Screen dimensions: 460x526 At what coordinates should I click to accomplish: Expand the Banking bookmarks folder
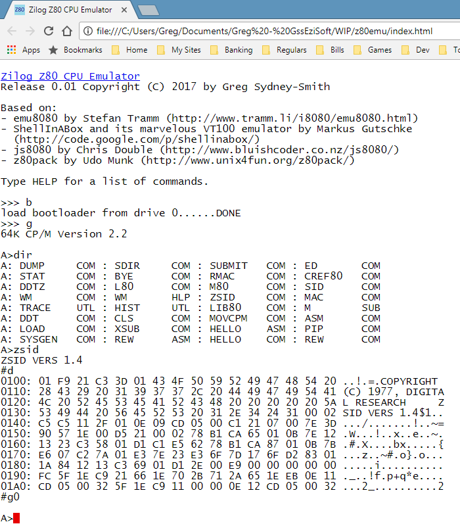click(231, 50)
